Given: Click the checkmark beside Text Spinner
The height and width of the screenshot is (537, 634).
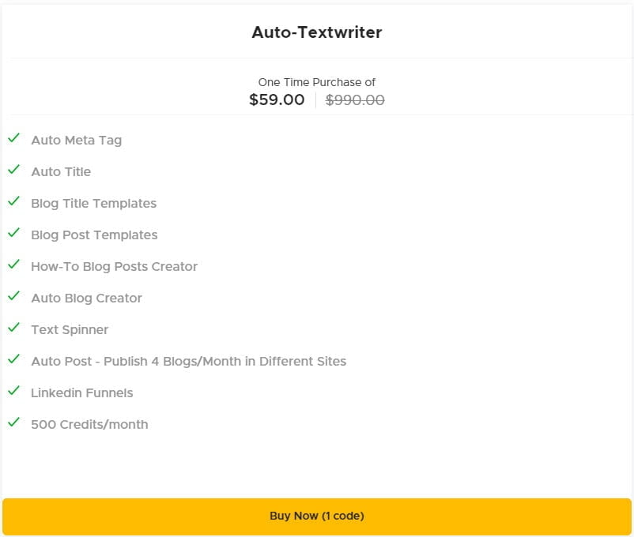Looking at the screenshot, I should pyautogui.click(x=13, y=327).
